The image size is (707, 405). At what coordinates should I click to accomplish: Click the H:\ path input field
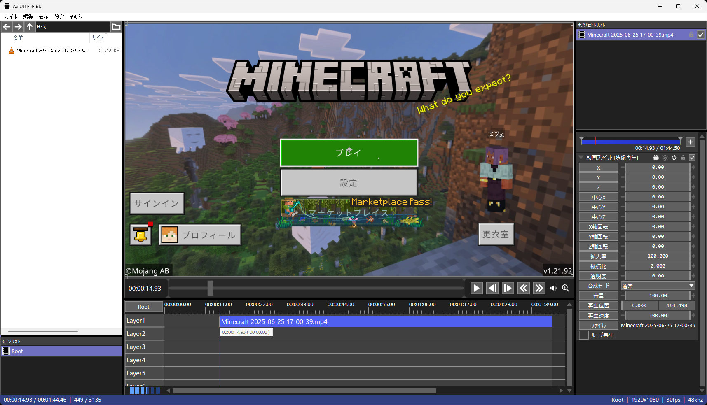click(73, 27)
